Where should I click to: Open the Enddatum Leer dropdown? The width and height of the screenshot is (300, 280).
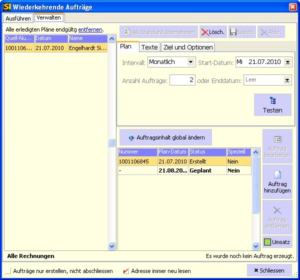pyautogui.click(x=287, y=80)
